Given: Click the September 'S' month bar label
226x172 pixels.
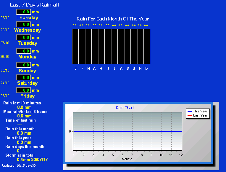Looking at the screenshot, I should (128, 69).
